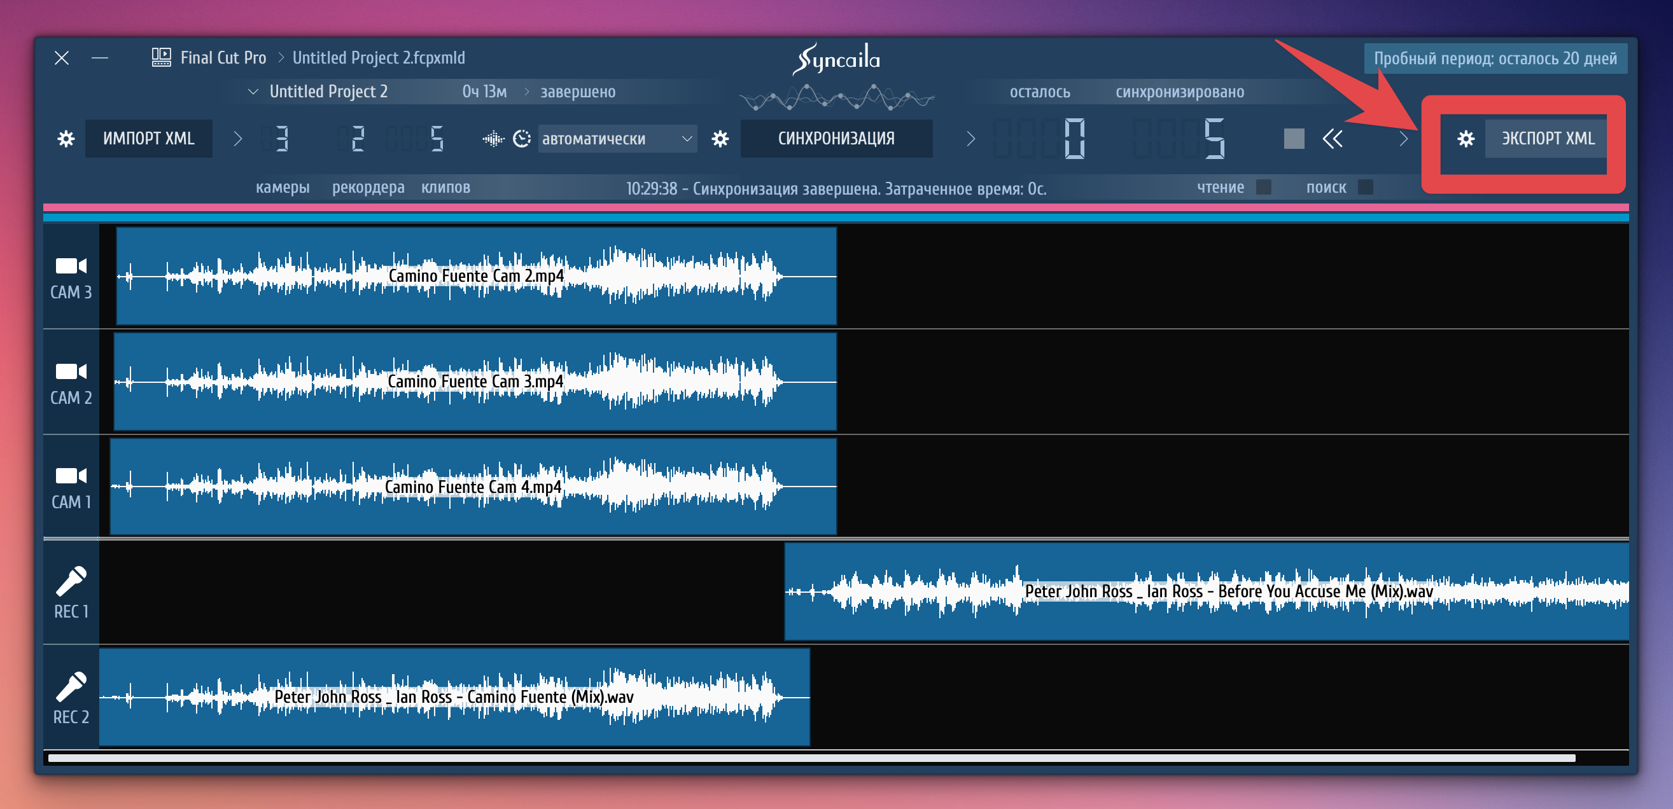Open the import settings gear icon
The width and height of the screenshot is (1673, 809).
(x=66, y=138)
